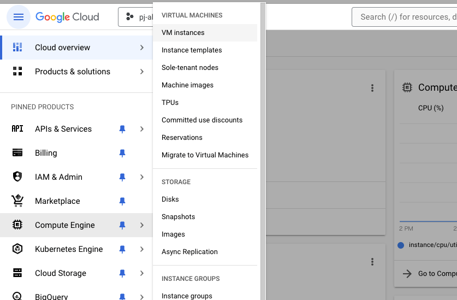
Task: Unpin IAM & Admin from pinned products
Action: pyautogui.click(x=122, y=177)
